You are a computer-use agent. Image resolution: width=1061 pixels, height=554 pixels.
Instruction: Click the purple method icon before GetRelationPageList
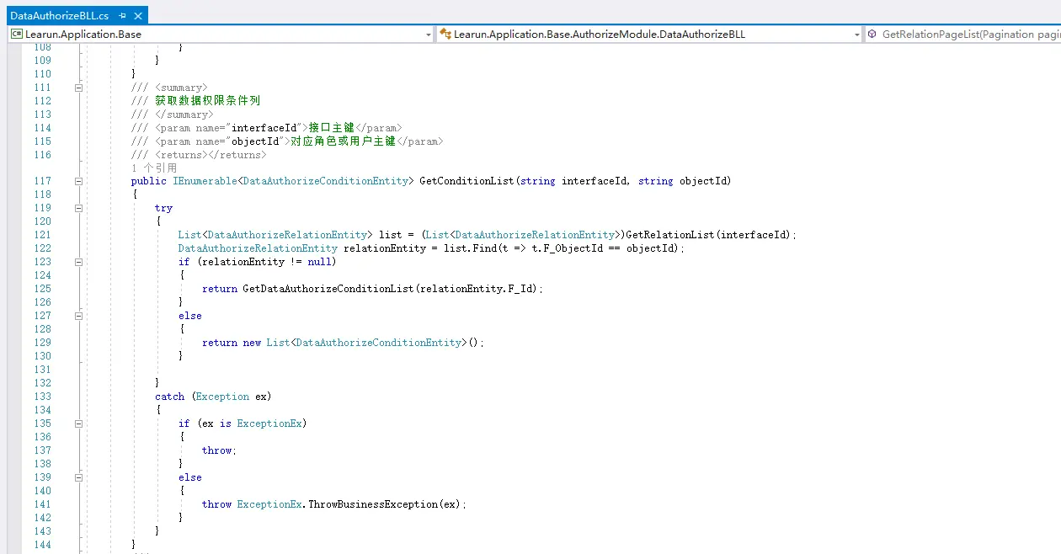pyautogui.click(x=873, y=35)
